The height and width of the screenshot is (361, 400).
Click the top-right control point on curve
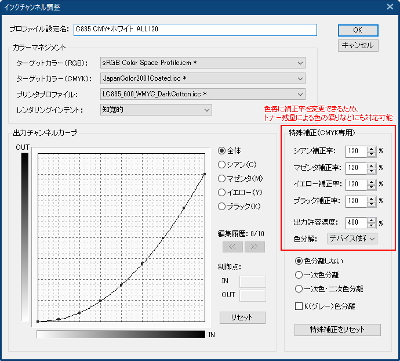coord(205,174)
